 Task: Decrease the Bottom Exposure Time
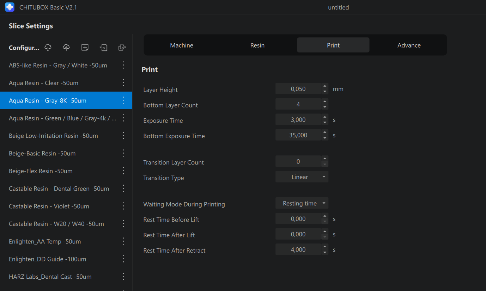(325, 138)
